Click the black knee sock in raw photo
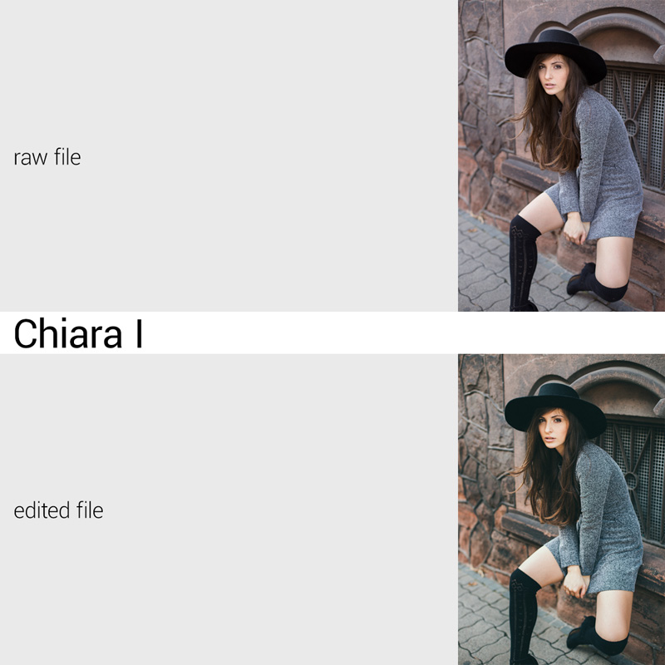 523,263
